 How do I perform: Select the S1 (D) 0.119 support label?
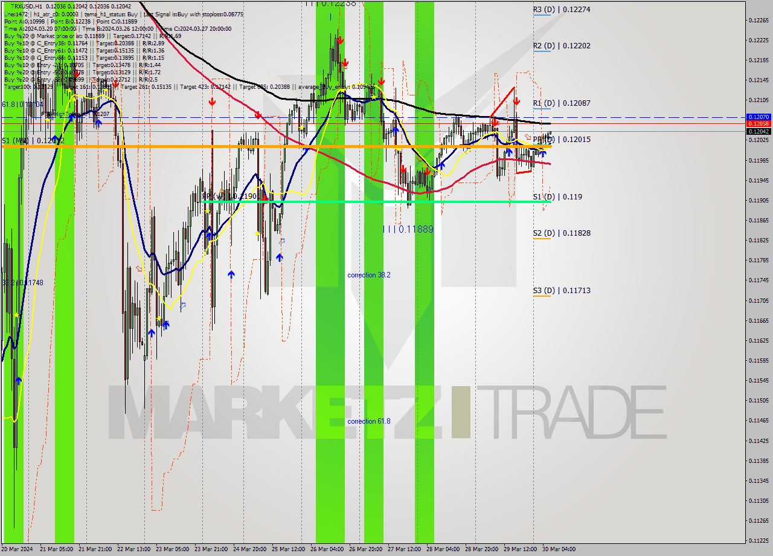click(557, 197)
